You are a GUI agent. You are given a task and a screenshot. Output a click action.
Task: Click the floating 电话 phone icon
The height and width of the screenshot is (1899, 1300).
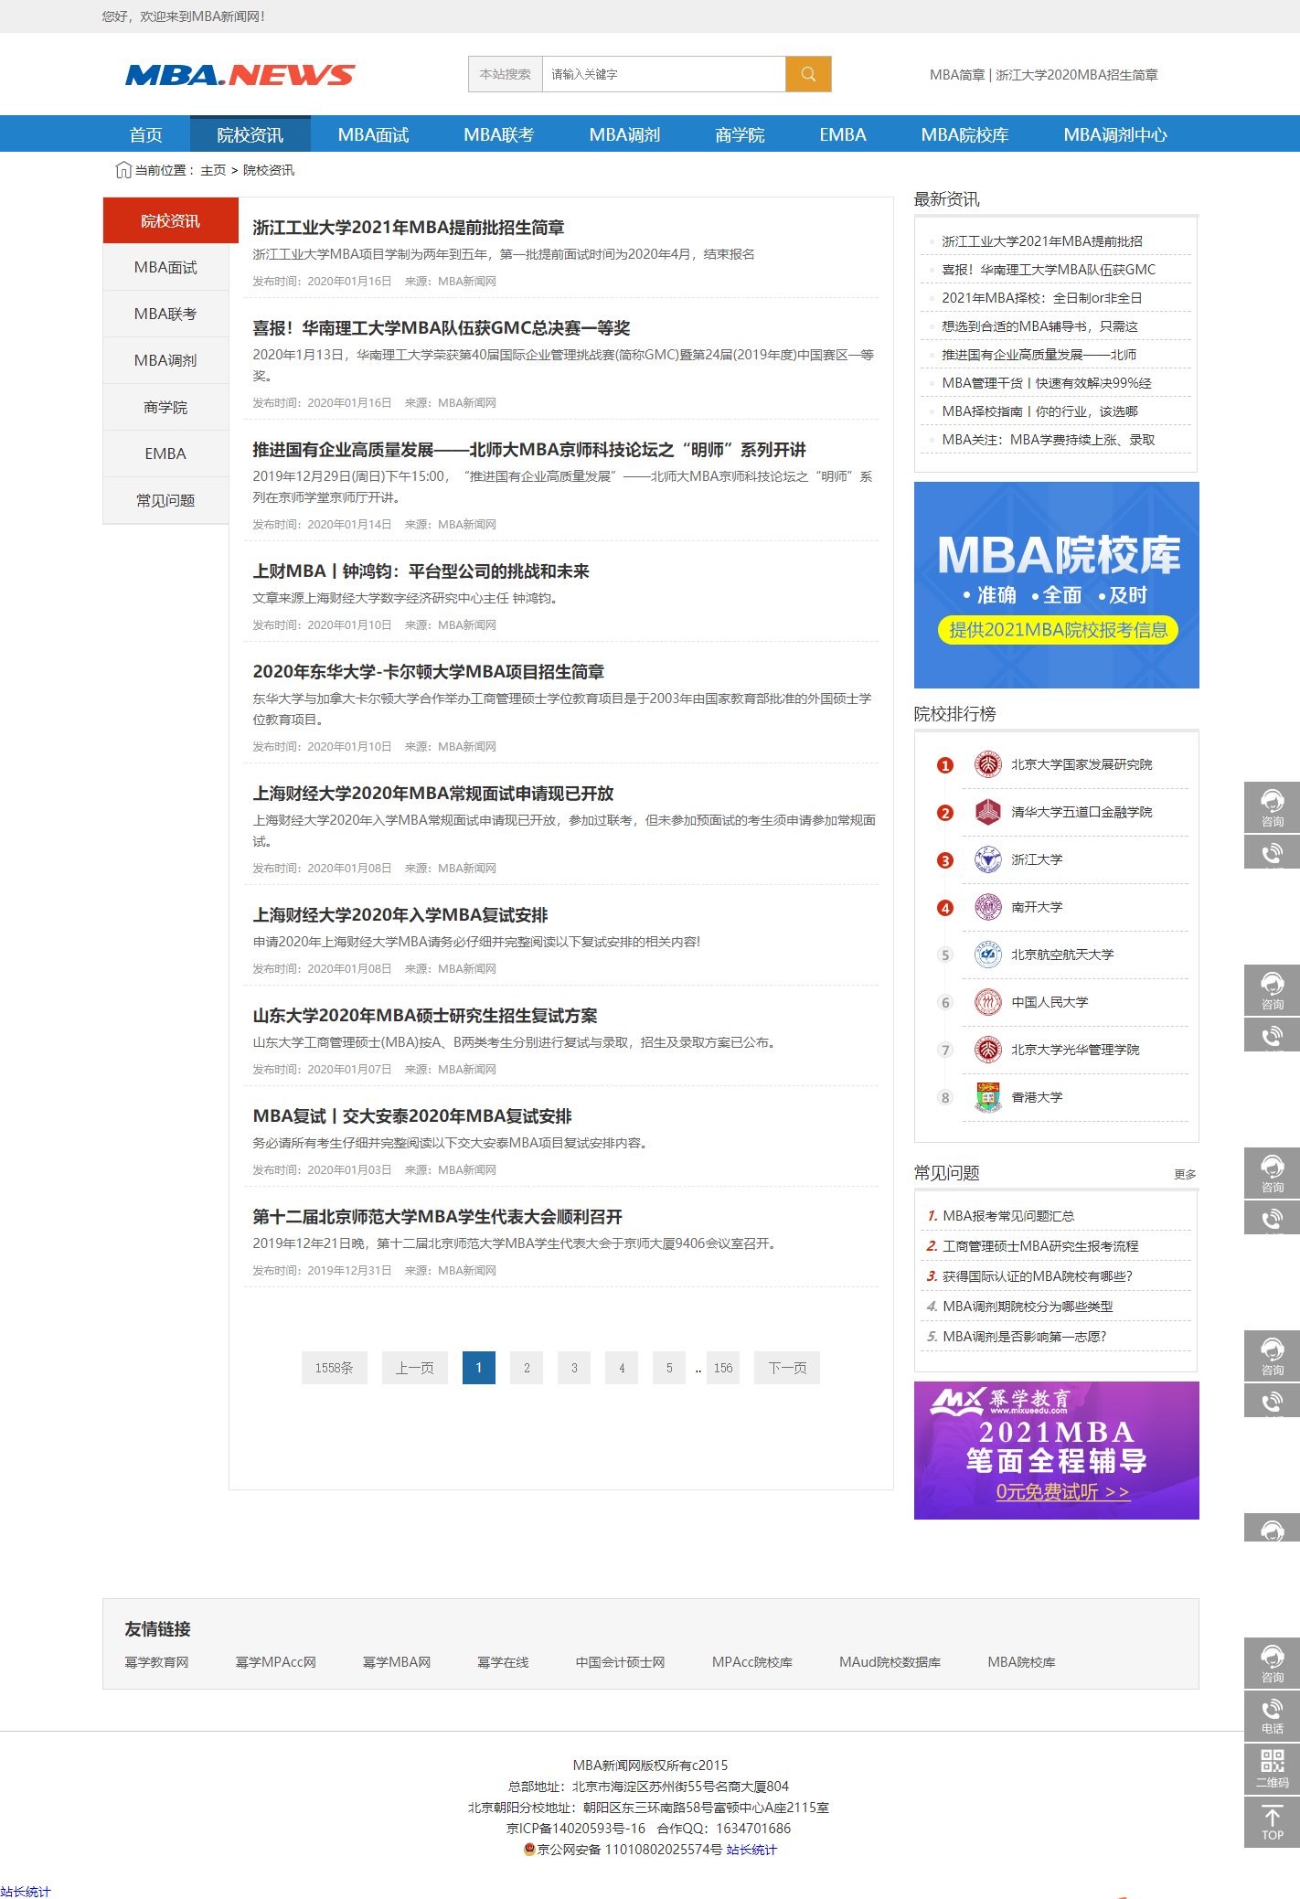coord(1272,1715)
